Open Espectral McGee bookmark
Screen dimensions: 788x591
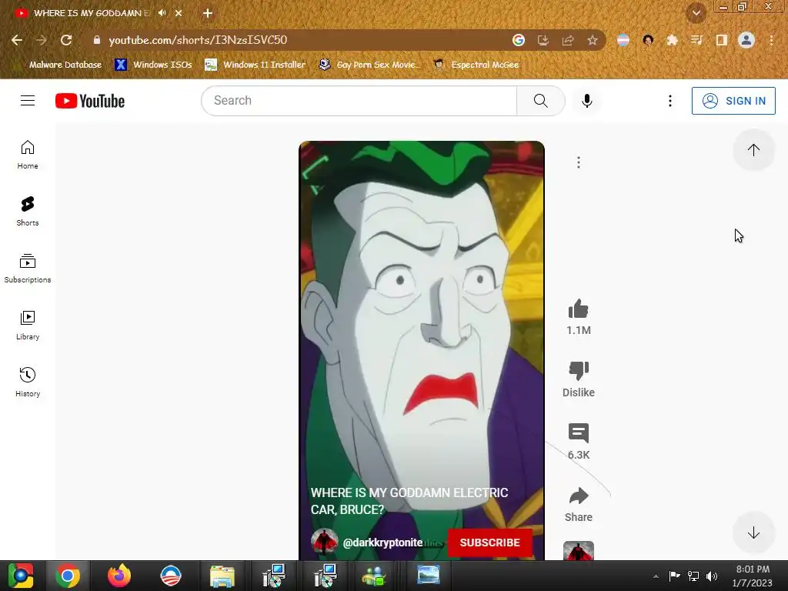tap(476, 65)
